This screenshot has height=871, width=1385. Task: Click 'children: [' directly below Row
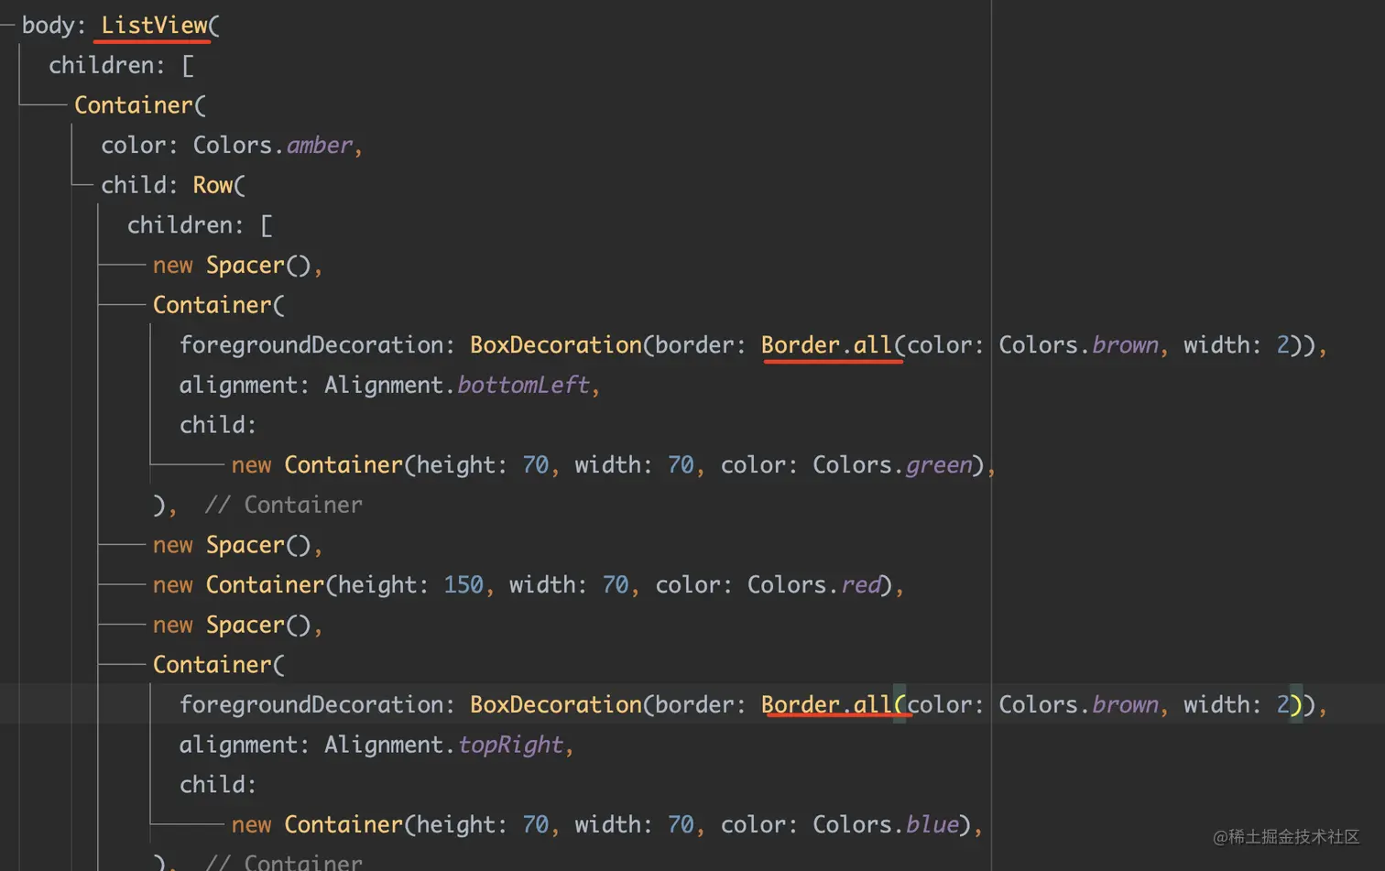(x=200, y=225)
